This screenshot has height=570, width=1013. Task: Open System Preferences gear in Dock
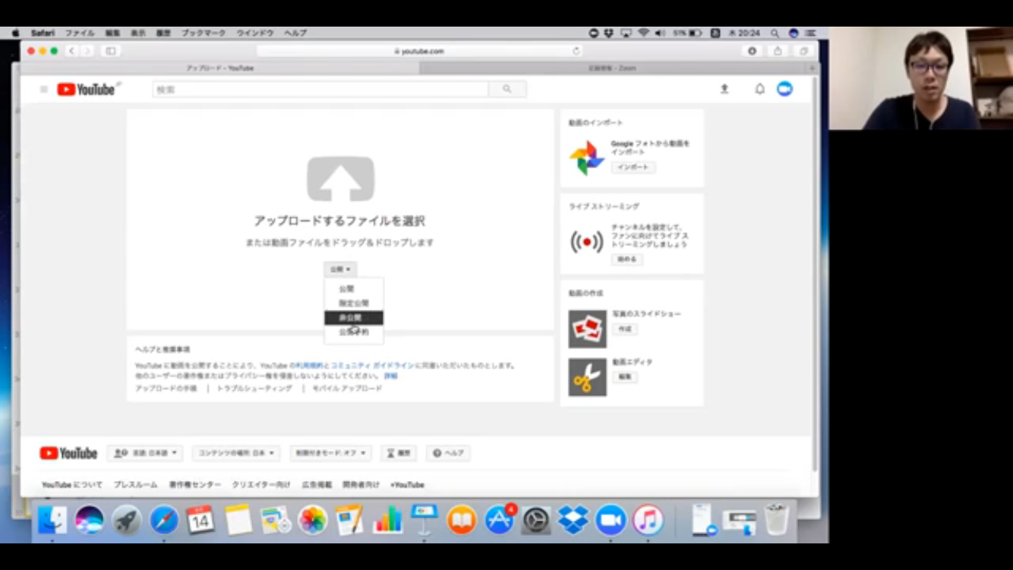tap(536, 521)
